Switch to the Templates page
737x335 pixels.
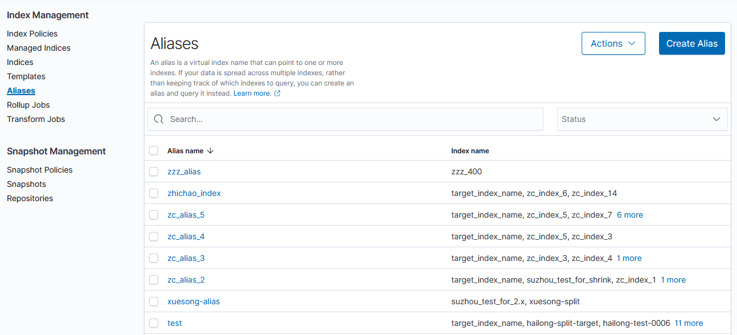pyautogui.click(x=26, y=76)
